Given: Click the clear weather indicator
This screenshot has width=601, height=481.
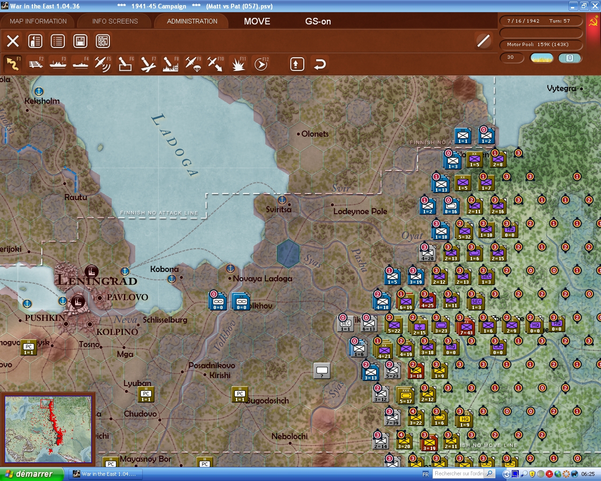Looking at the screenshot, I should coord(542,58).
